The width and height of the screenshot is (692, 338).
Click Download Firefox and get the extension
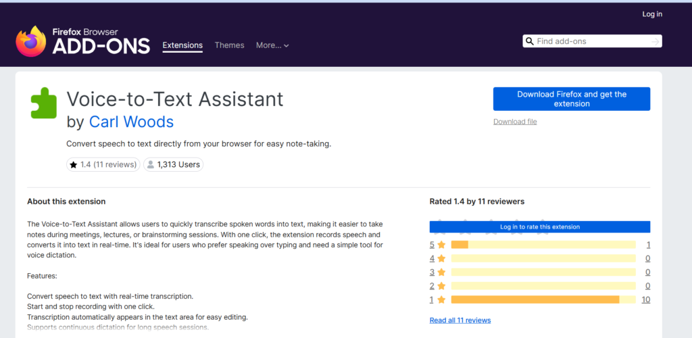pyautogui.click(x=572, y=99)
